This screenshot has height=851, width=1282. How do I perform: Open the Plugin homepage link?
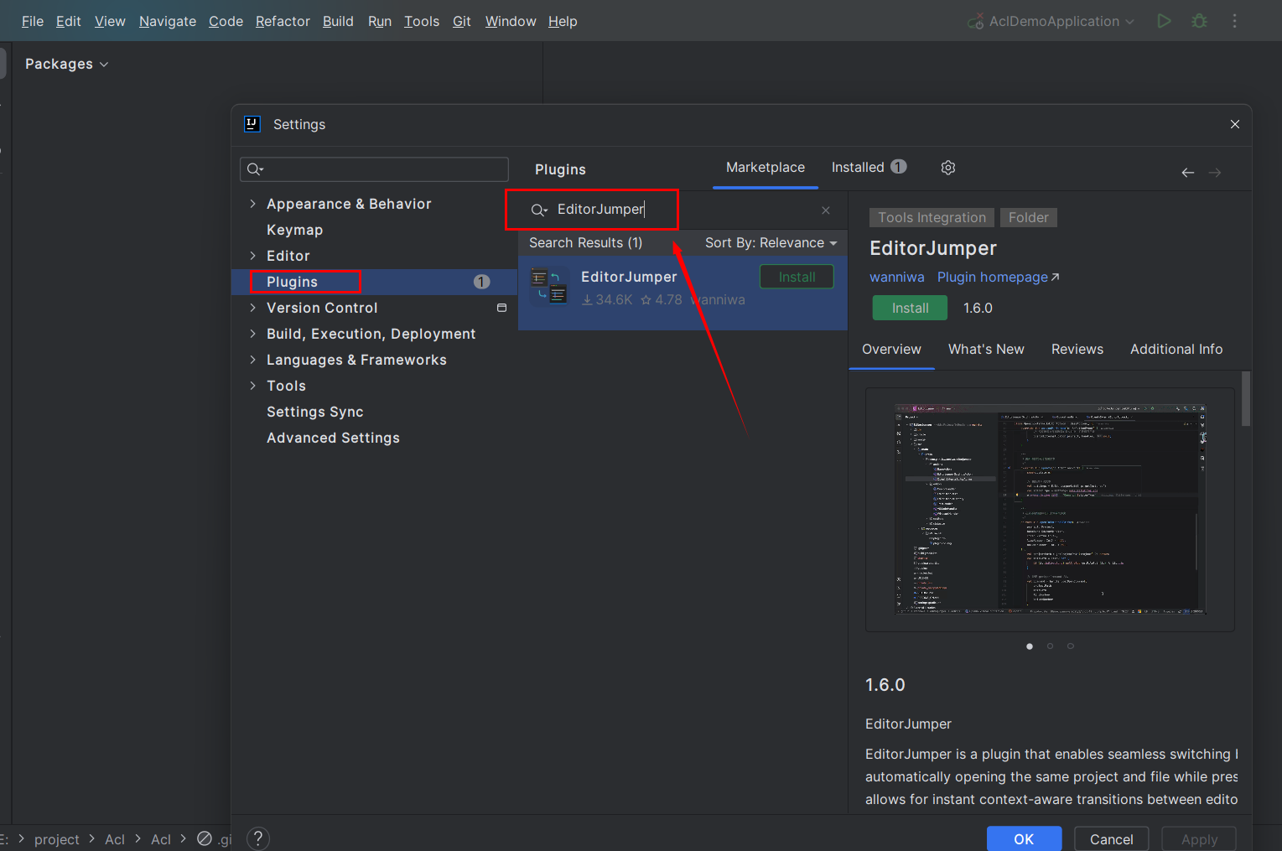pyautogui.click(x=998, y=278)
